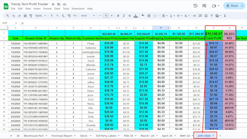247x139 pixels.
Task: Open the Edit menu
Action: (20, 9)
